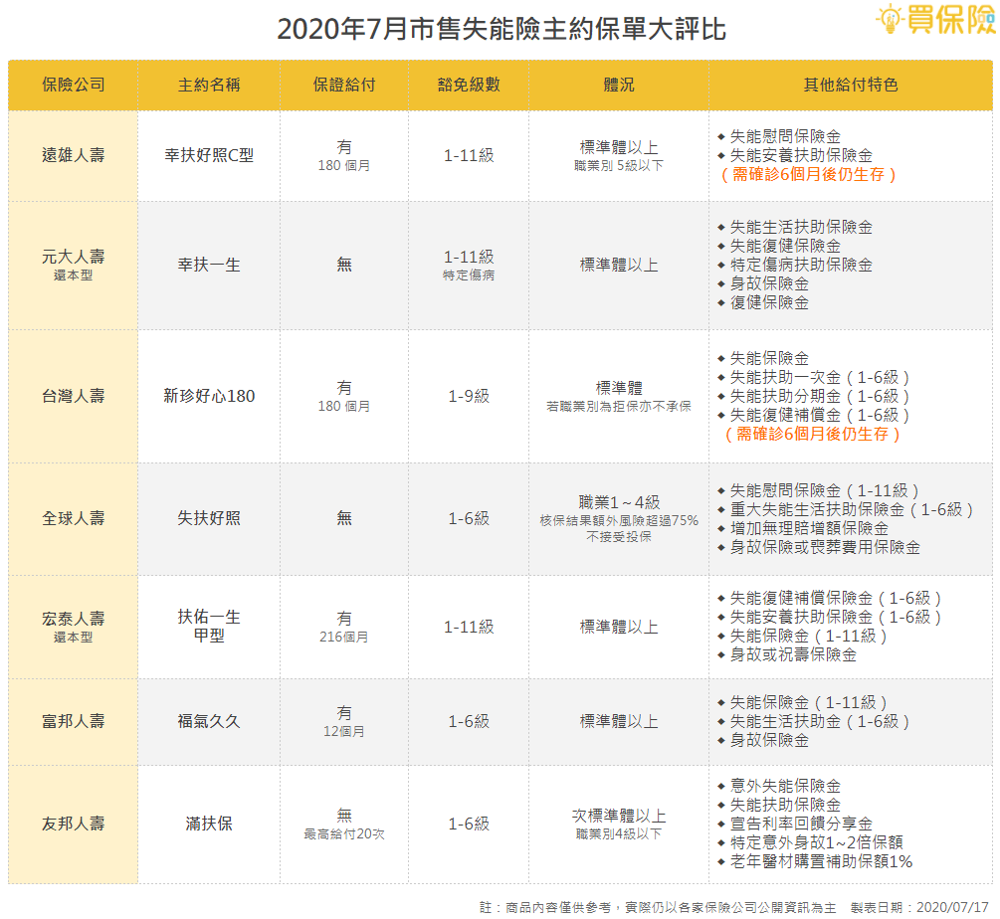Click 身故或祝壽保險金 feature
Viewport: 1000px width, 919px height.
point(793,654)
